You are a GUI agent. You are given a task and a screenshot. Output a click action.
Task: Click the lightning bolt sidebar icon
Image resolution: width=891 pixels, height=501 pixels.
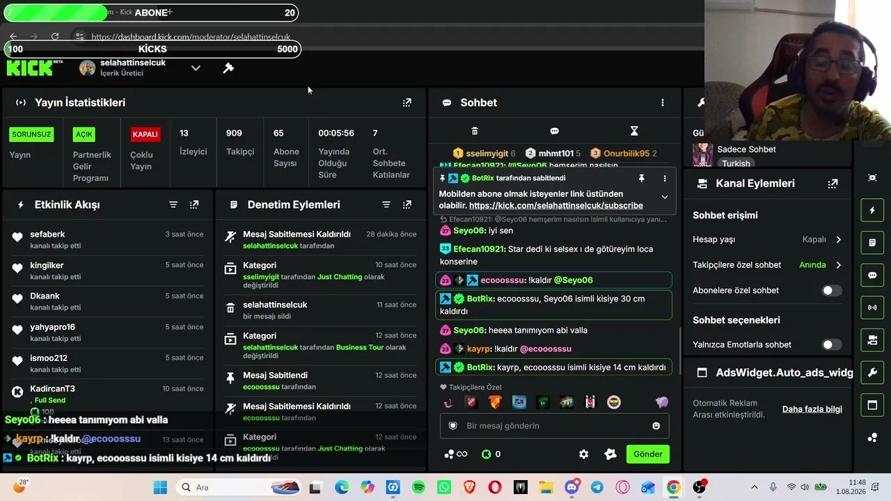[872, 210]
